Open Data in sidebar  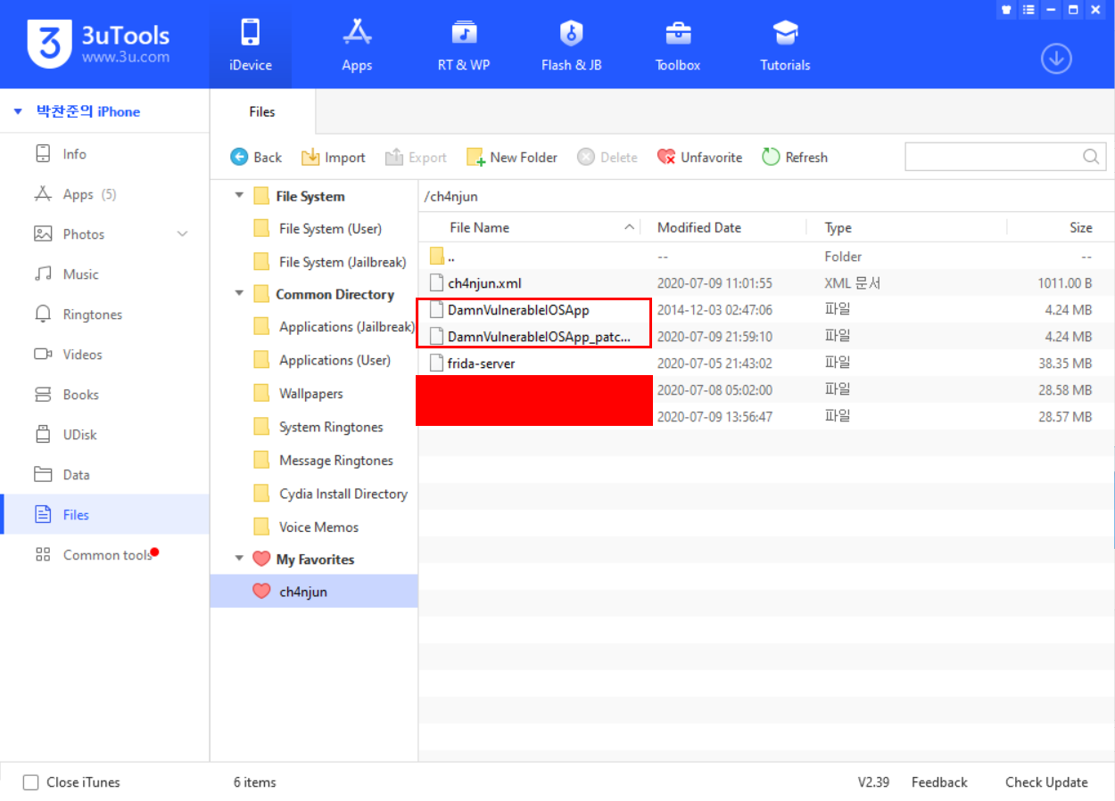(x=104, y=475)
